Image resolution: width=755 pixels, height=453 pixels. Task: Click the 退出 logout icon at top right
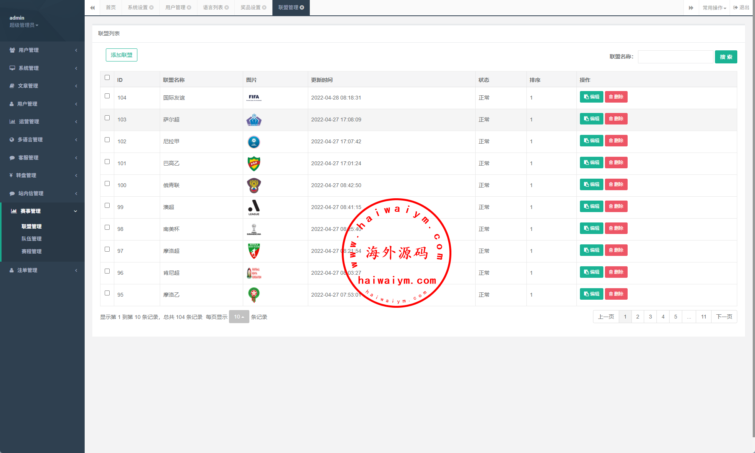(735, 8)
